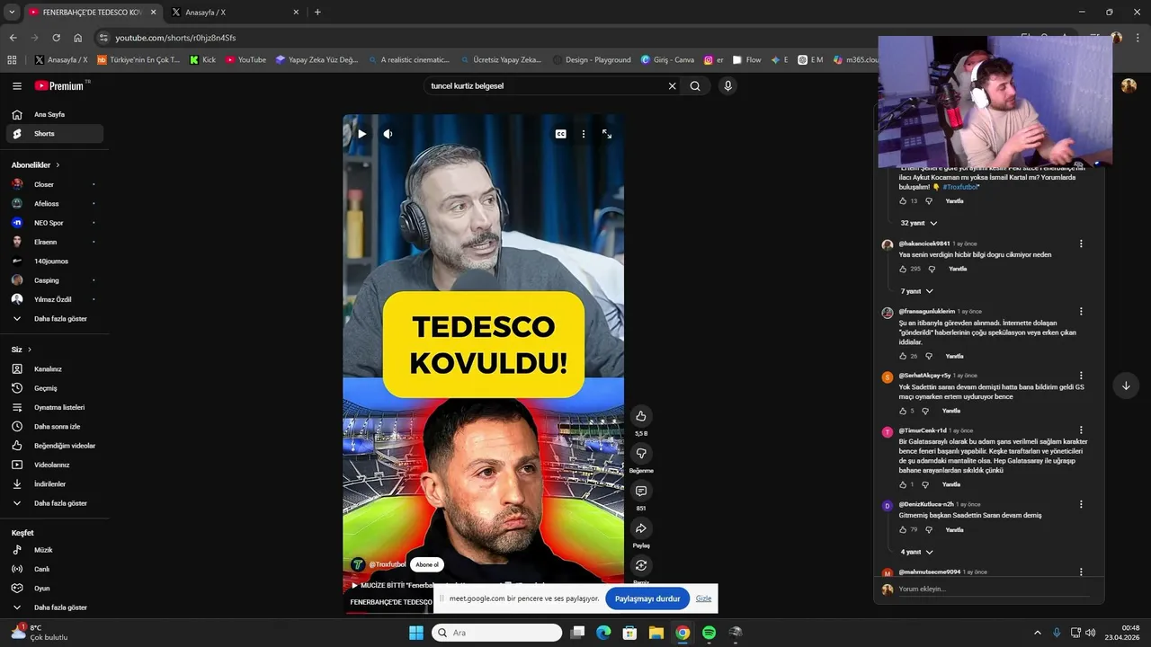Screen dimensions: 1151x647
Task: Run search with the magnifier icon
Action: pyautogui.click(x=695, y=86)
